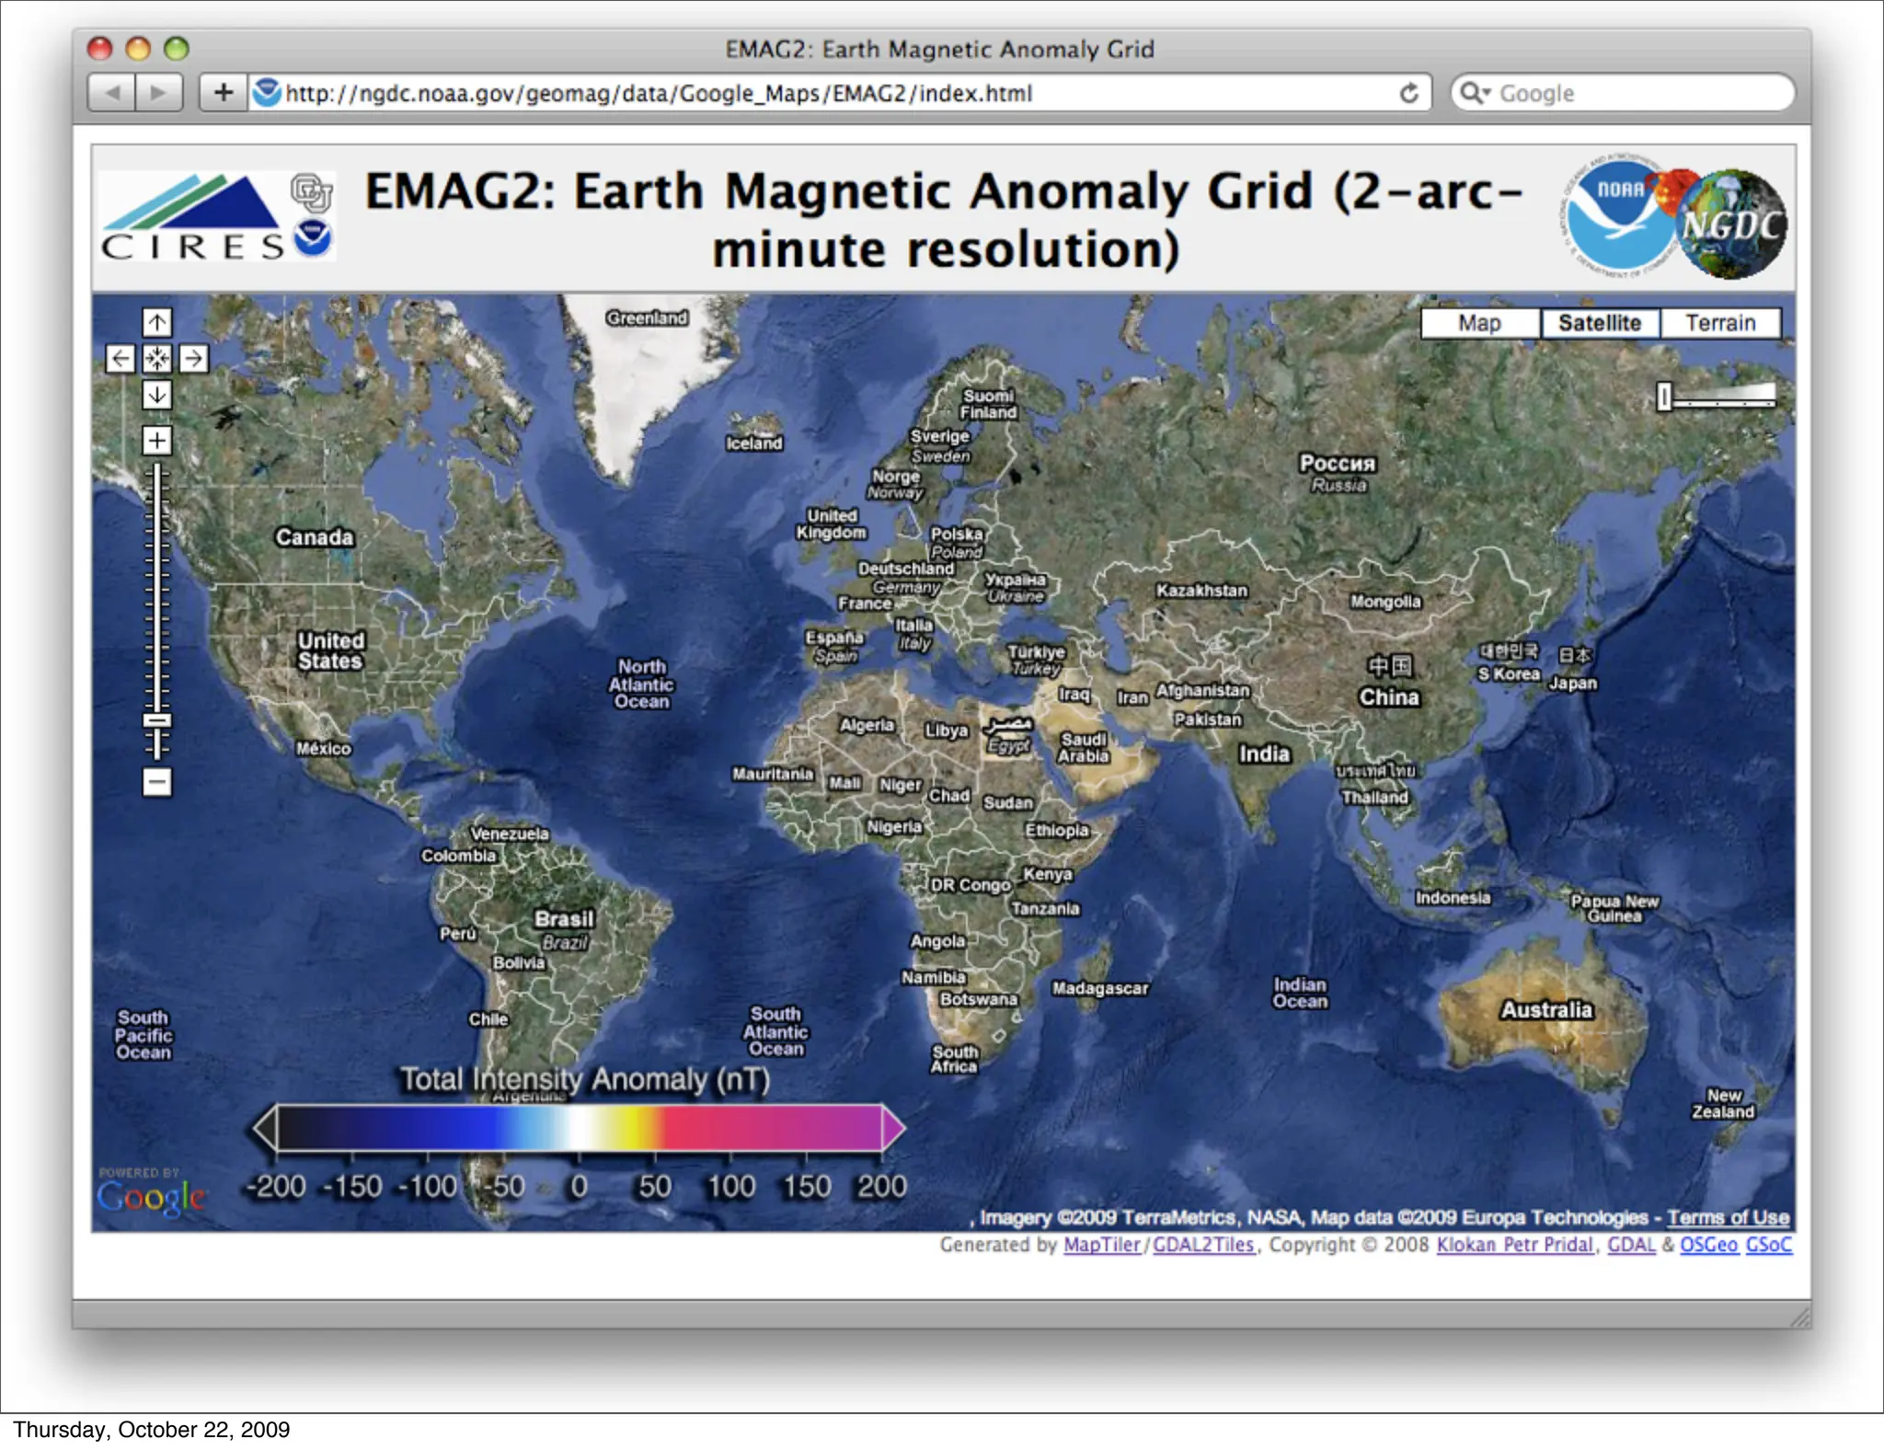This screenshot has width=1884, height=1450.
Task: Click the vertical zoom level slider handle
Action: coord(157,719)
